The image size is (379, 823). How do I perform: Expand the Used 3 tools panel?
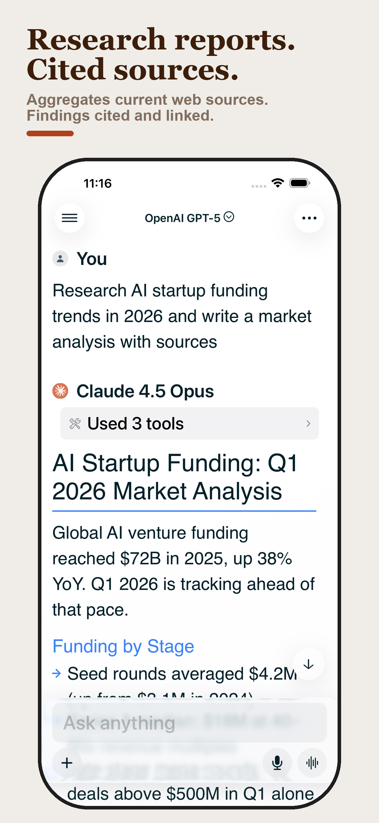point(189,423)
